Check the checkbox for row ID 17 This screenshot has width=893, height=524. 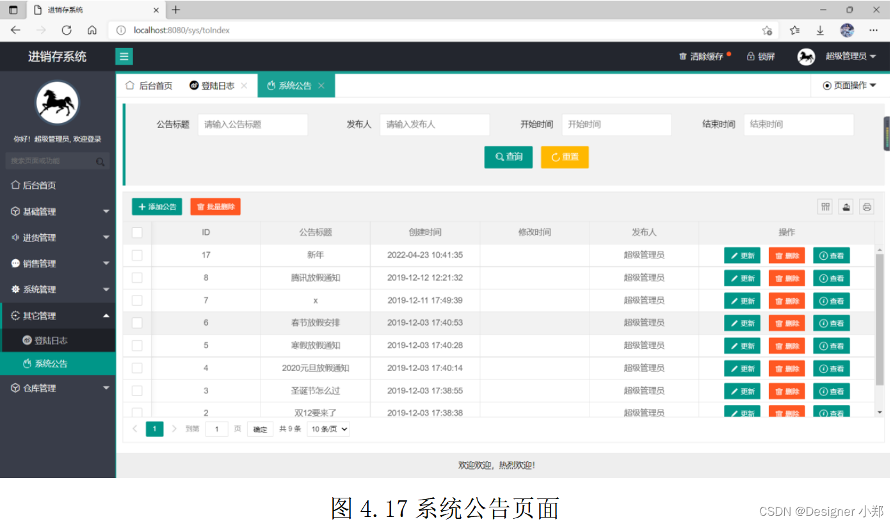[137, 255]
